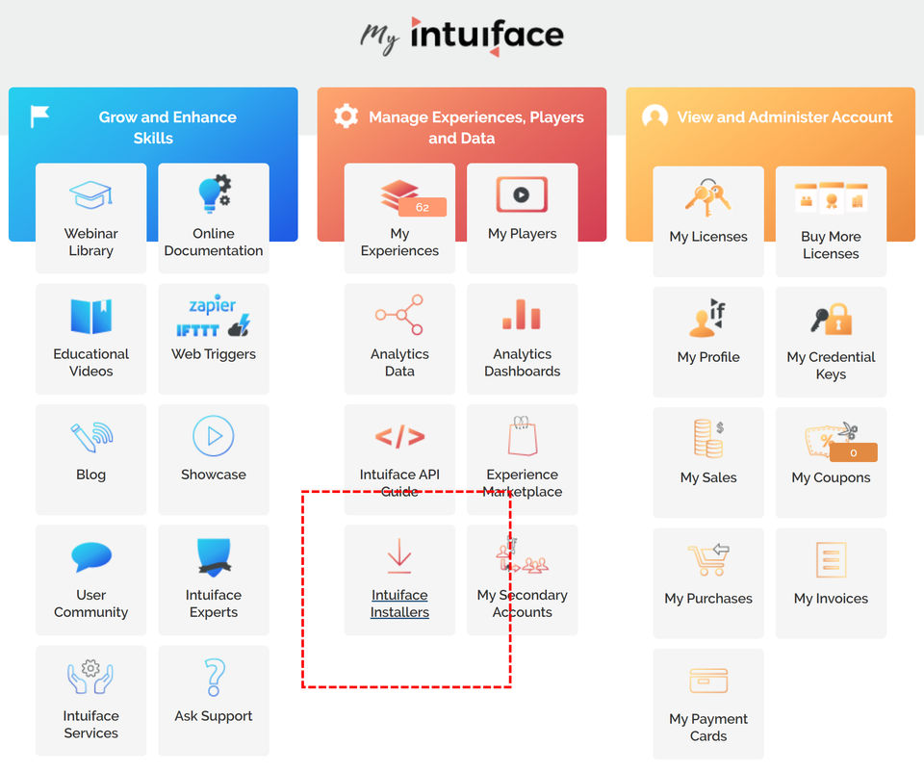Open the Educational Videos label

90,363
